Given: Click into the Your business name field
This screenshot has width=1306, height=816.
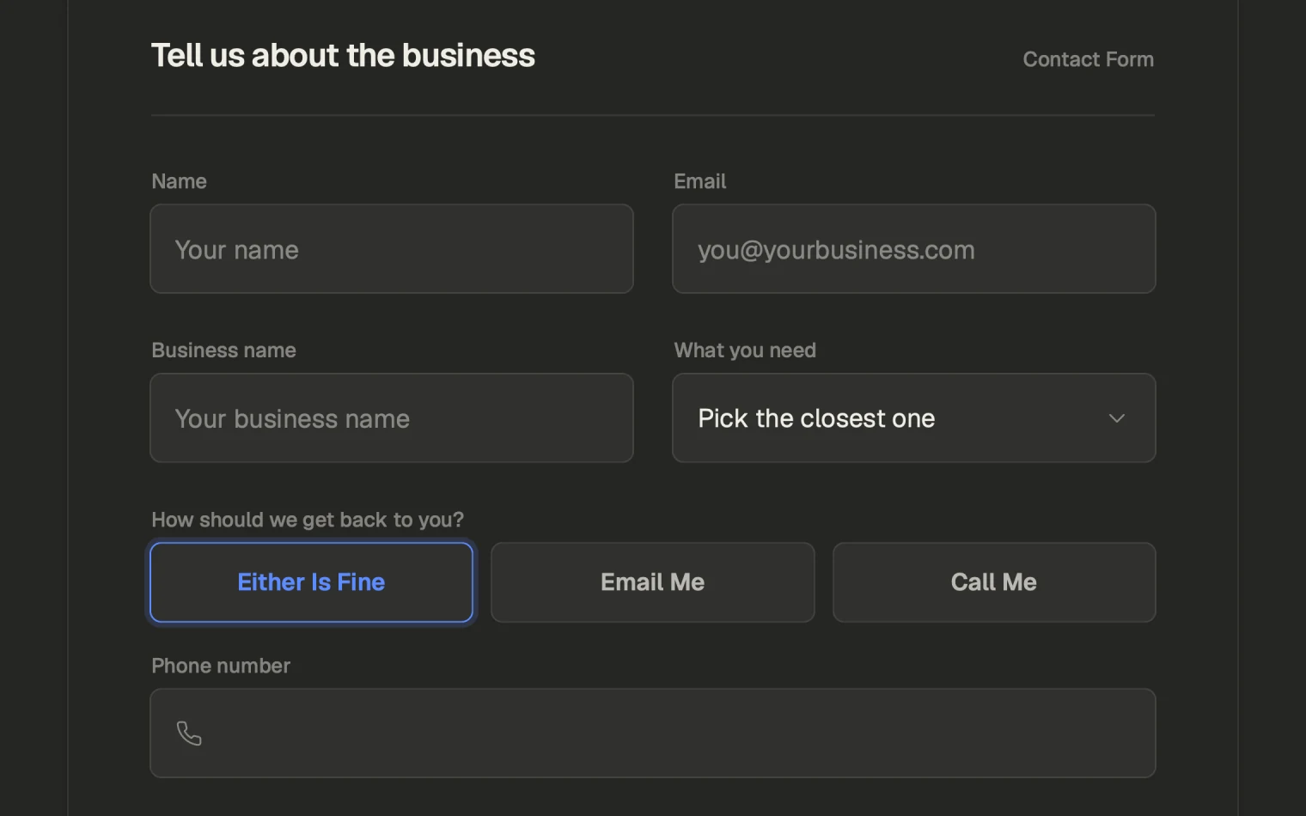Looking at the screenshot, I should click(x=392, y=418).
